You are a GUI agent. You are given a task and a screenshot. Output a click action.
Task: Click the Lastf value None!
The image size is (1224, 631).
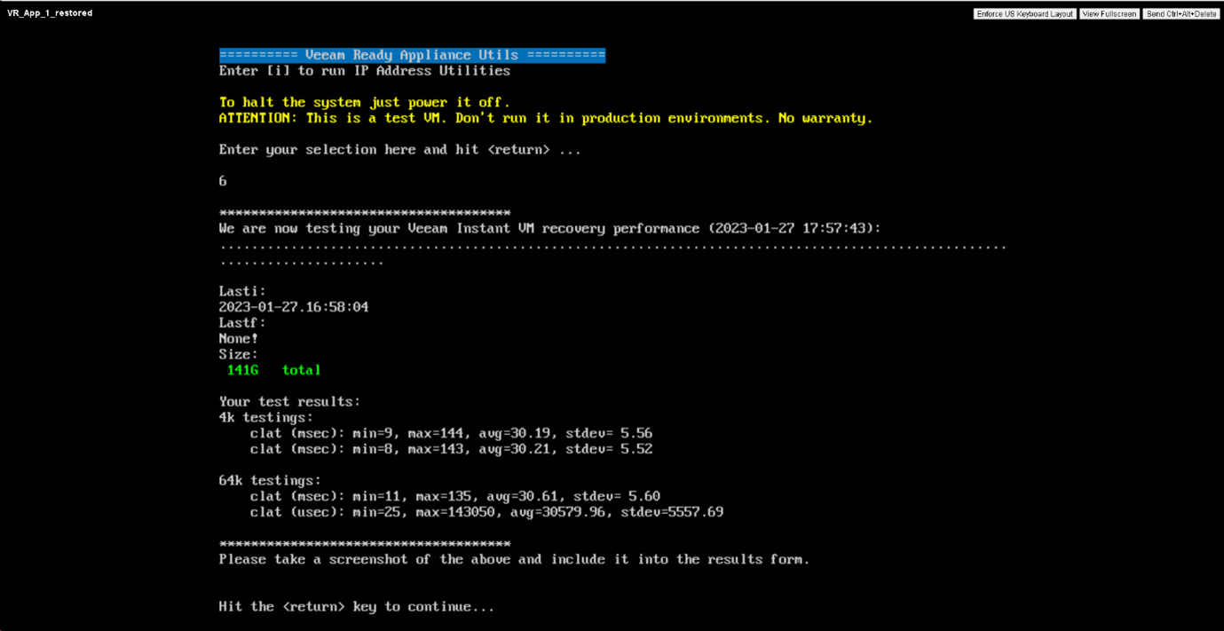239,339
